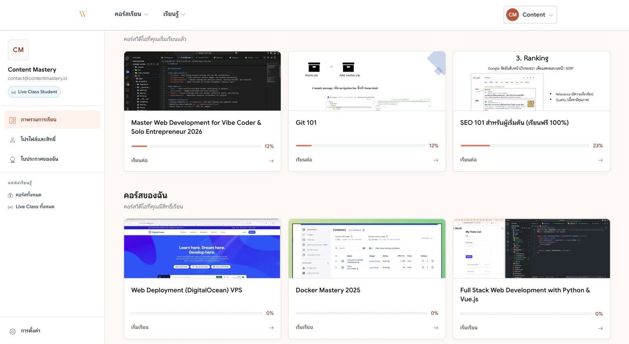This screenshot has height=344, width=629.
Task: Click the arrow icon on SEO 101 card
Action: (600, 160)
